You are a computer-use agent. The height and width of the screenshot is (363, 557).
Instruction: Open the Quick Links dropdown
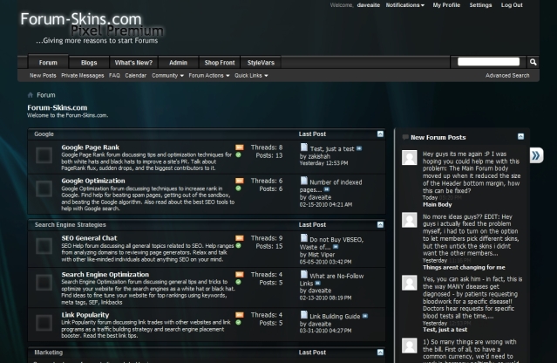tap(251, 75)
